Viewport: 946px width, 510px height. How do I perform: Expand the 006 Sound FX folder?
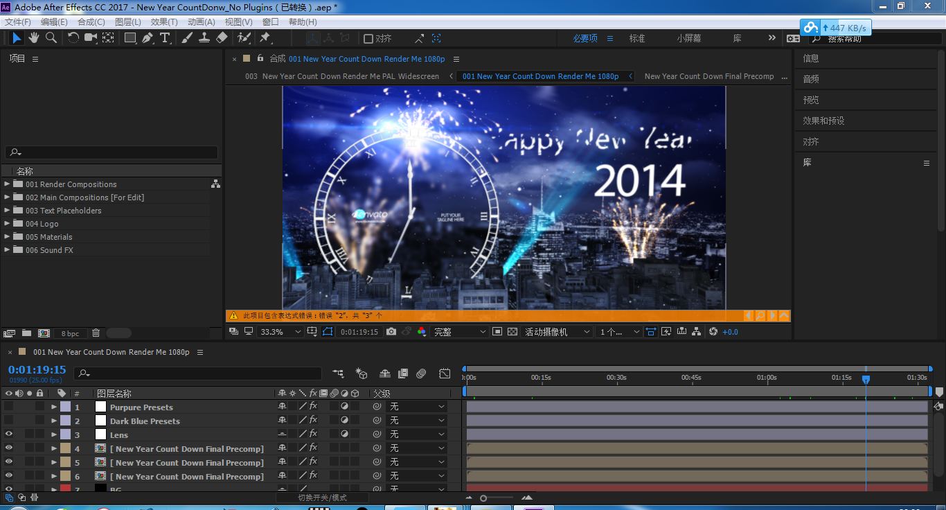tap(7, 250)
